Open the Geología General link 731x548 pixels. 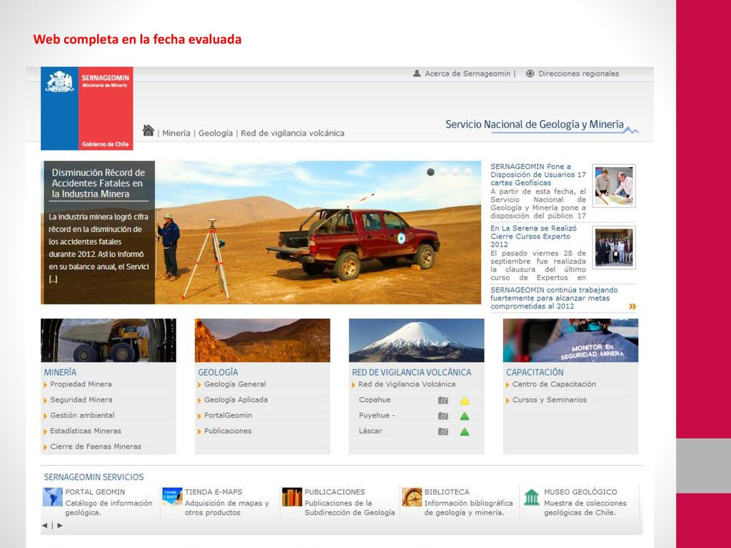coord(235,384)
